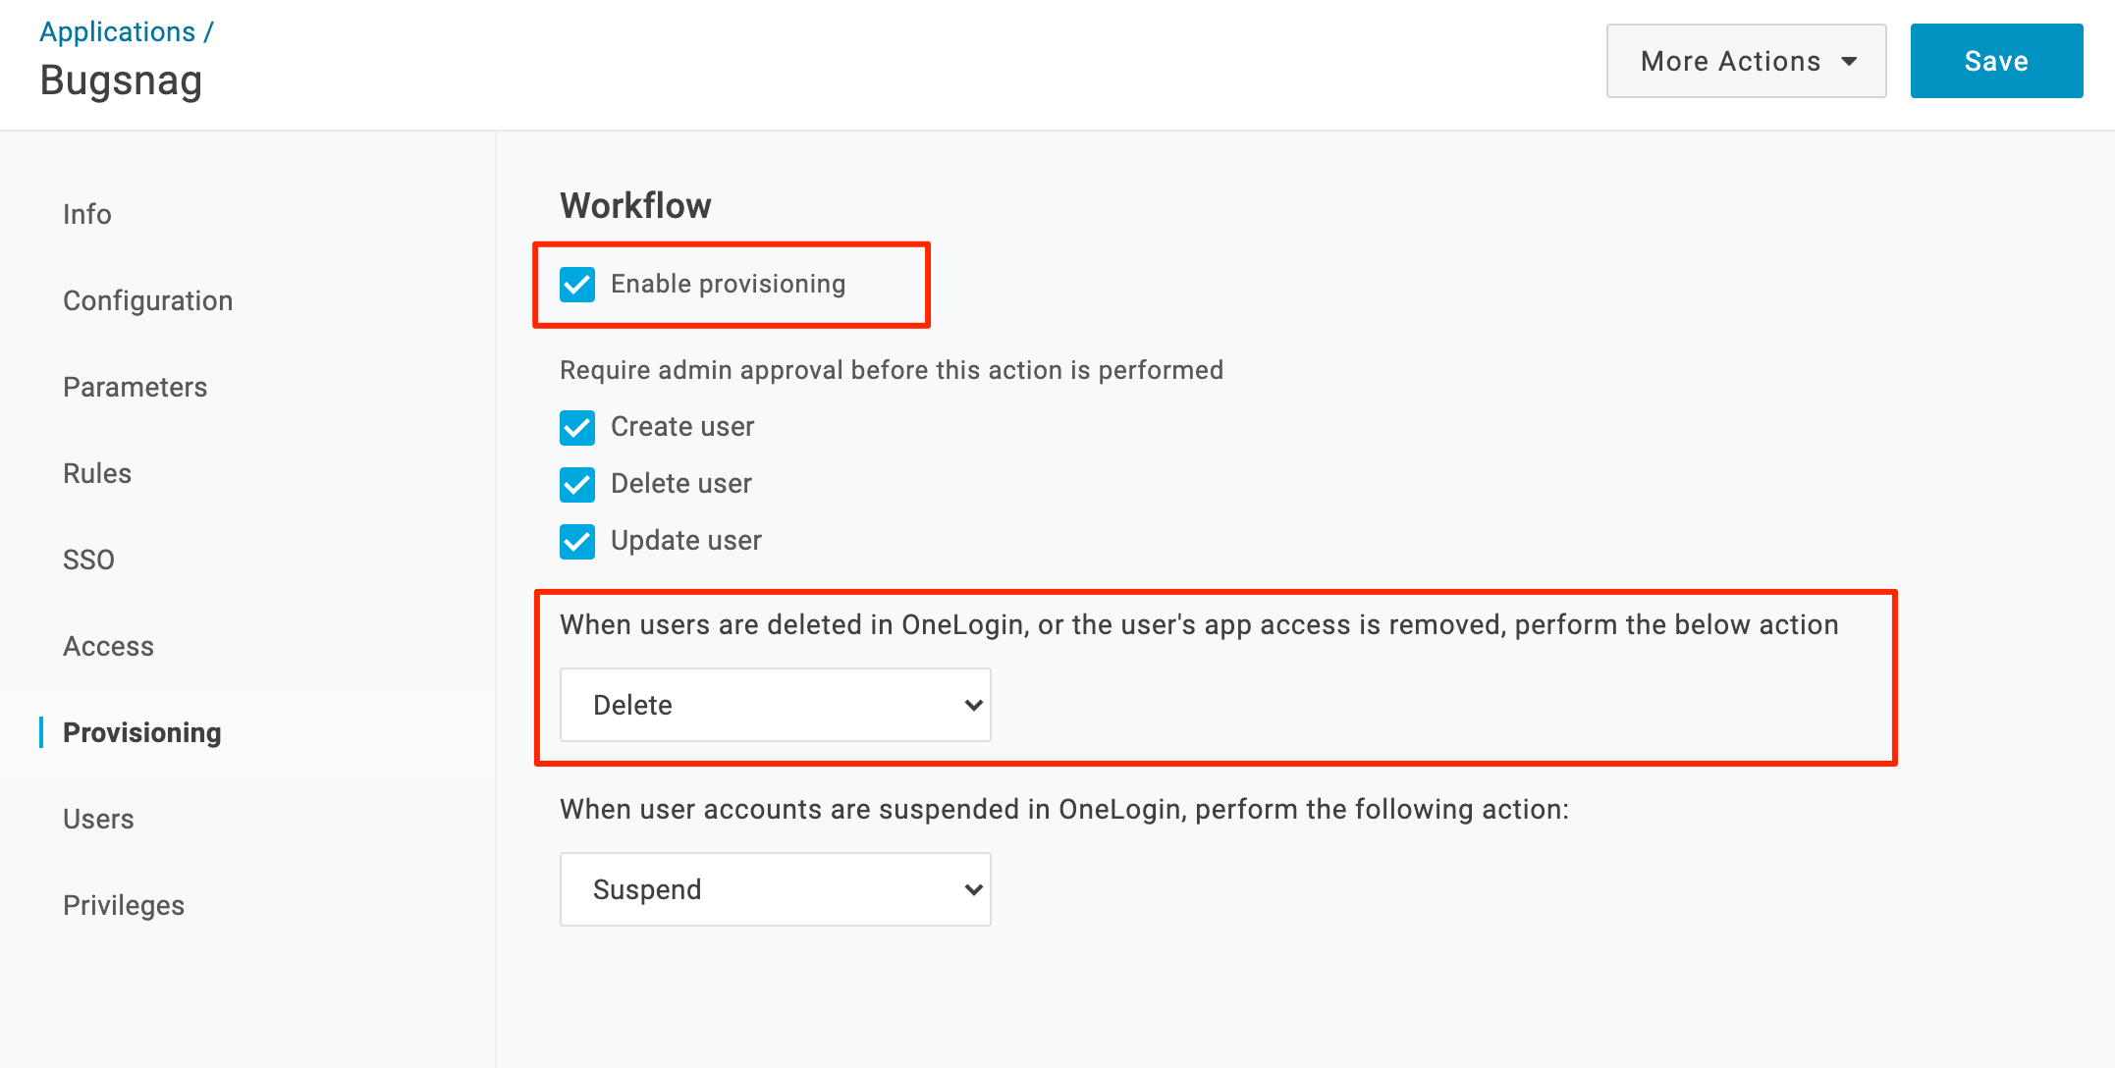
Task: Open the Suspend action dropdown
Action: 776,889
